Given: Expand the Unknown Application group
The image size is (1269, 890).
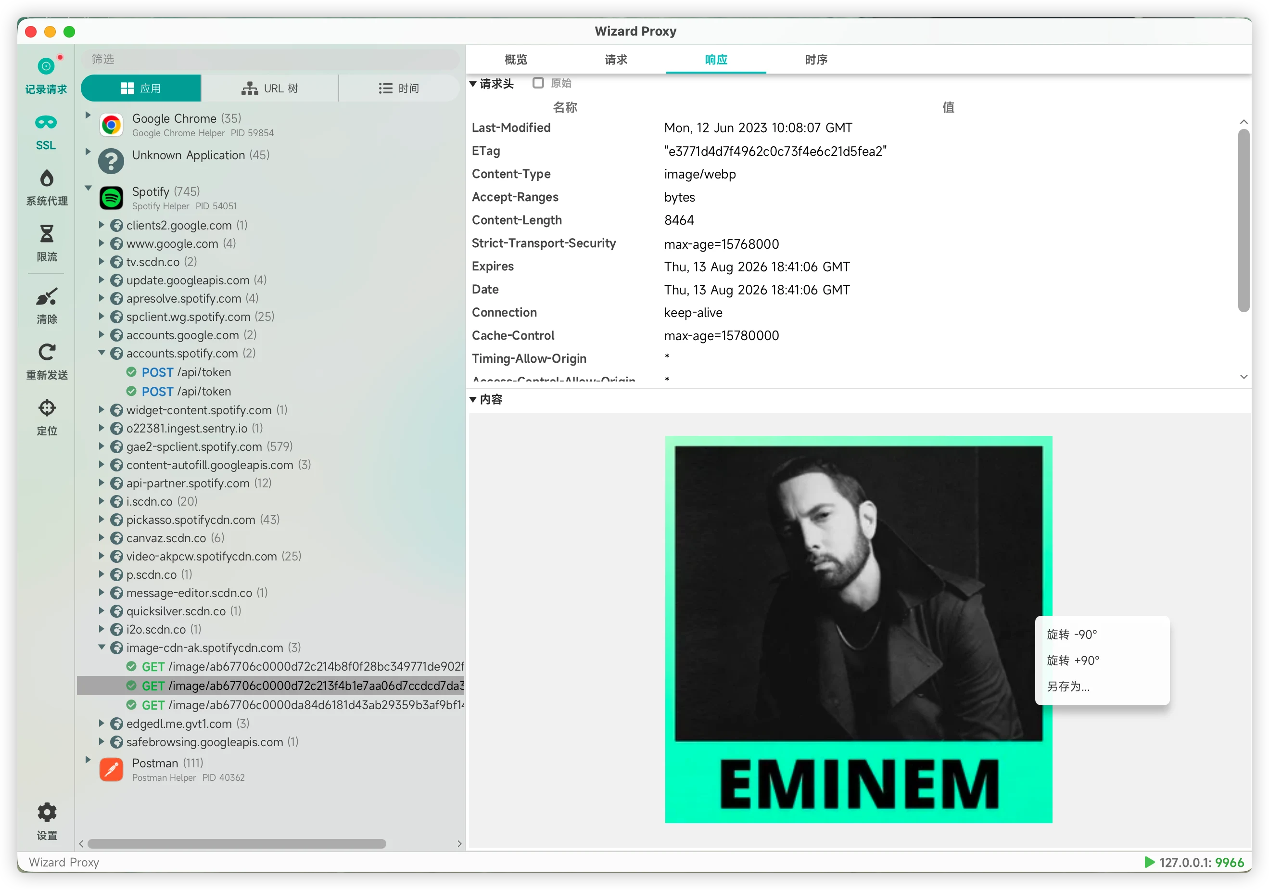Looking at the screenshot, I should [x=88, y=152].
